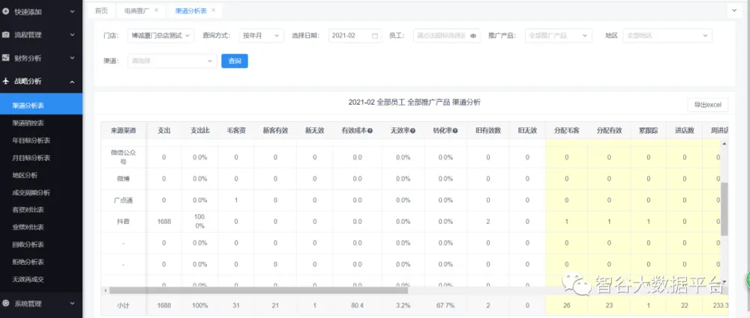Switch to the 首页 tab
This screenshot has width=750, height=318.
(101, 10)
